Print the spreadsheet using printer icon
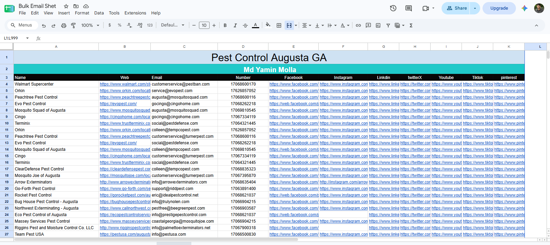Image resolution: width=550 pixels, height=245 pixels. click(64, 25)
